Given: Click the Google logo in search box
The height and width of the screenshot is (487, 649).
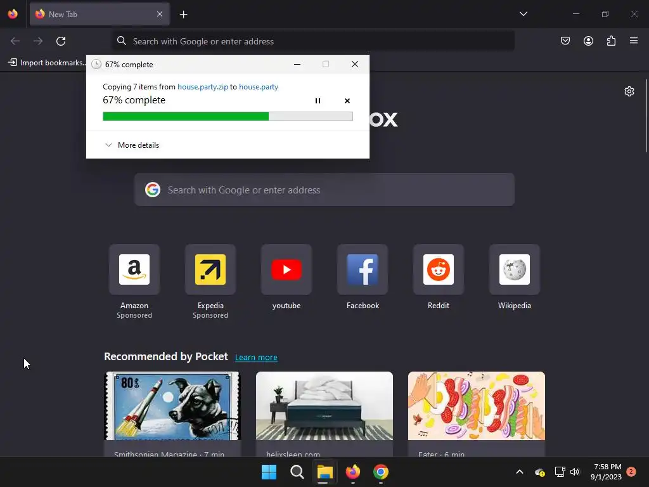Looking at the screenshot, I should pyautogui.click(x=153, y=190).
